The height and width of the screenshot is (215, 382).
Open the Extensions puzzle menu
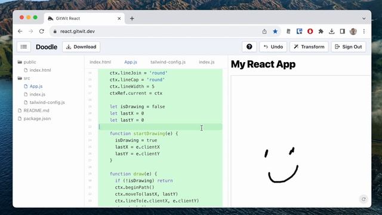point(321,31)
